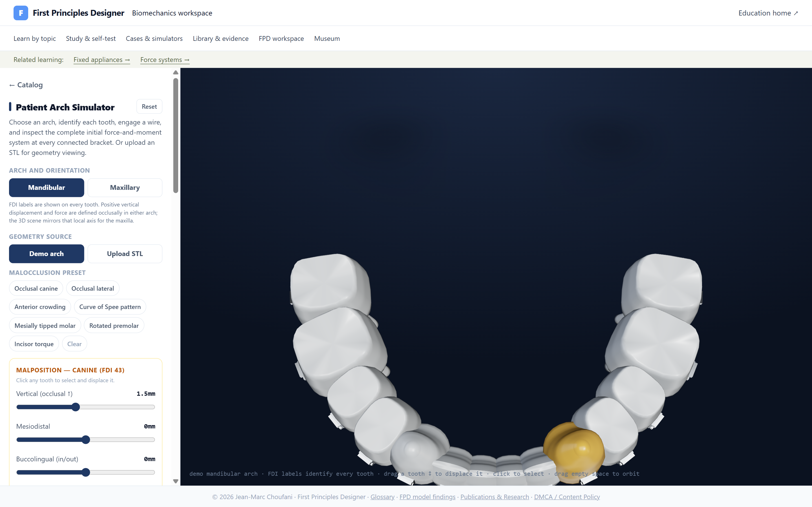The width and height of the screenshot is (812, 507).
Task: Apply Anterior crowding preset
Action: pos(40,307)
